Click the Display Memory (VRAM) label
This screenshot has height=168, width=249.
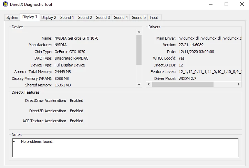pos(32,78)
